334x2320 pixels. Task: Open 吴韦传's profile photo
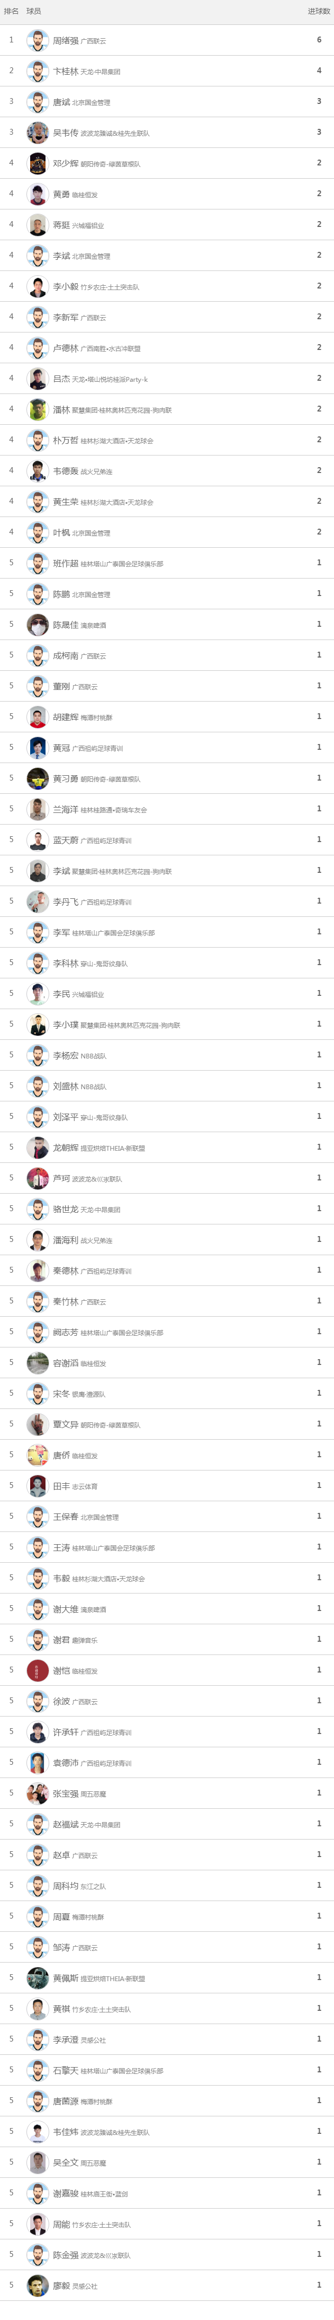coord(37,133)
